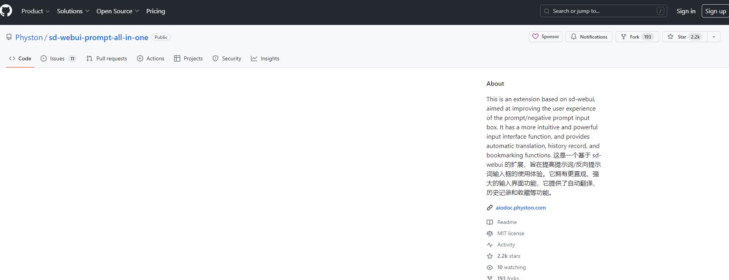Screen dimensions: 729x280
Task: Expand the Product menu
Action: pos(36,11)
